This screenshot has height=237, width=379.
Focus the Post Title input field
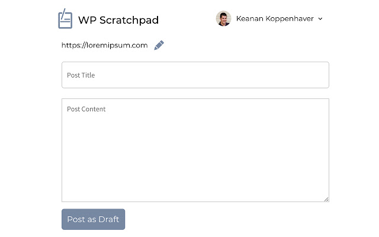195,75
